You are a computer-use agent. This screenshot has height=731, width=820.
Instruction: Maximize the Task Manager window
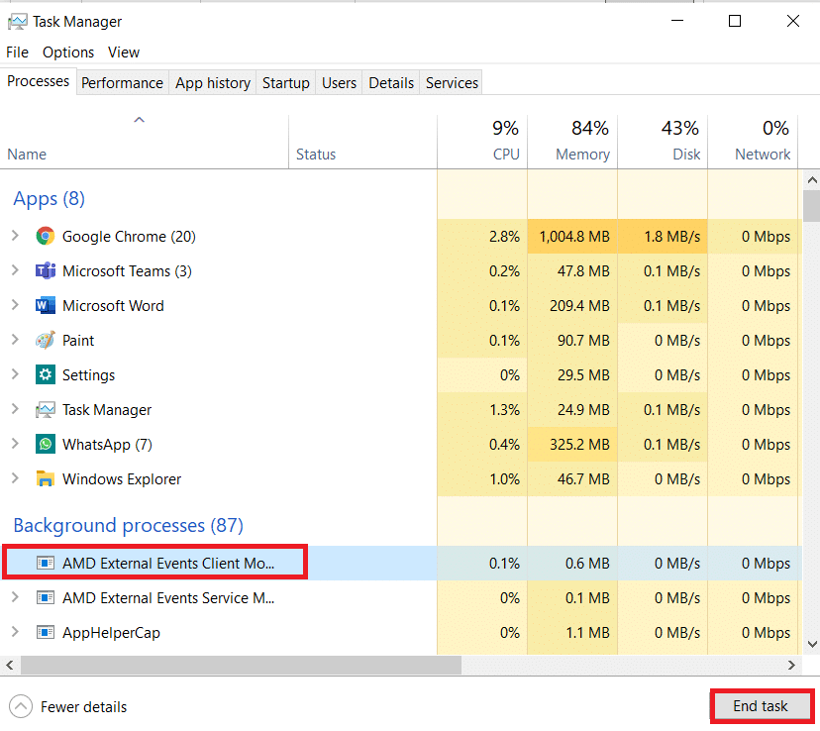click(735, 21)
